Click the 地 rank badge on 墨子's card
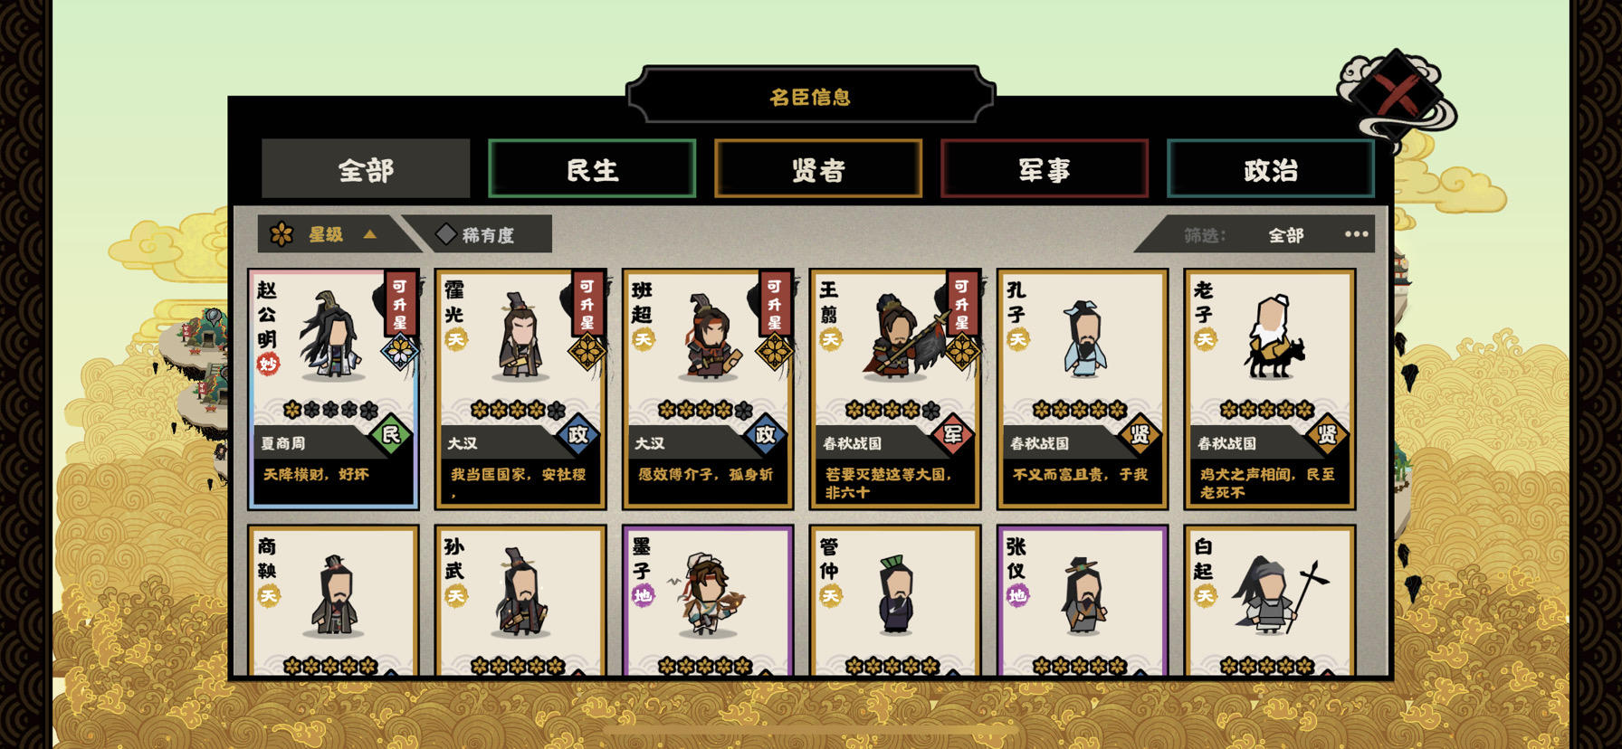This screenshot has width=1622, height=749. pos(643,595)
